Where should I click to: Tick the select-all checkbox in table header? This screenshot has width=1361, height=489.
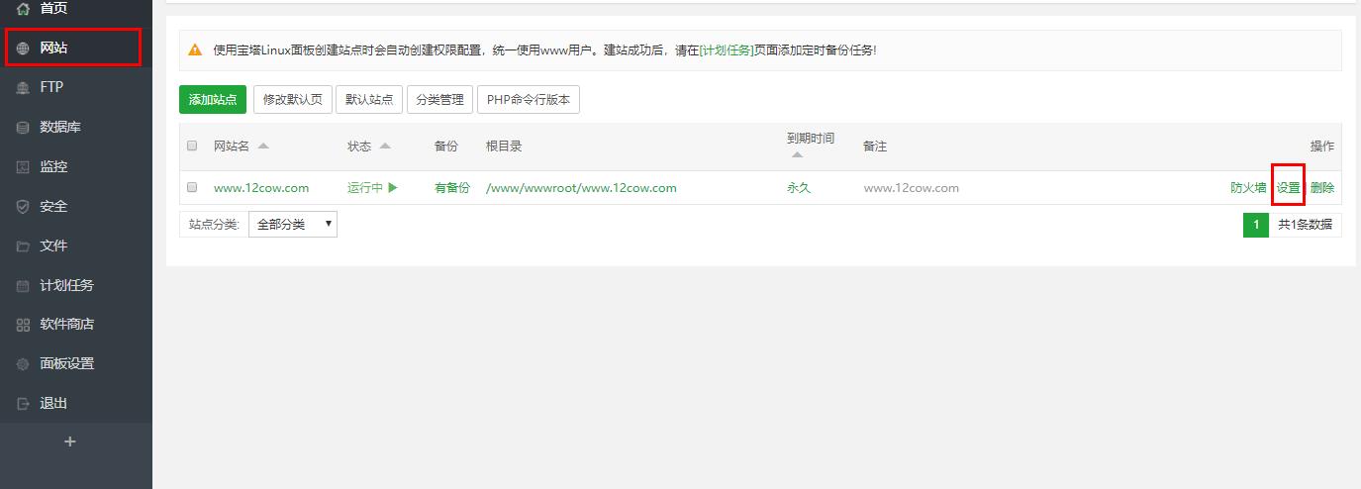192,146
